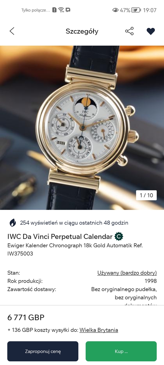The image size is (164, 365).
Task: Tap the Szczegóły header title
Action: [82, 31]
